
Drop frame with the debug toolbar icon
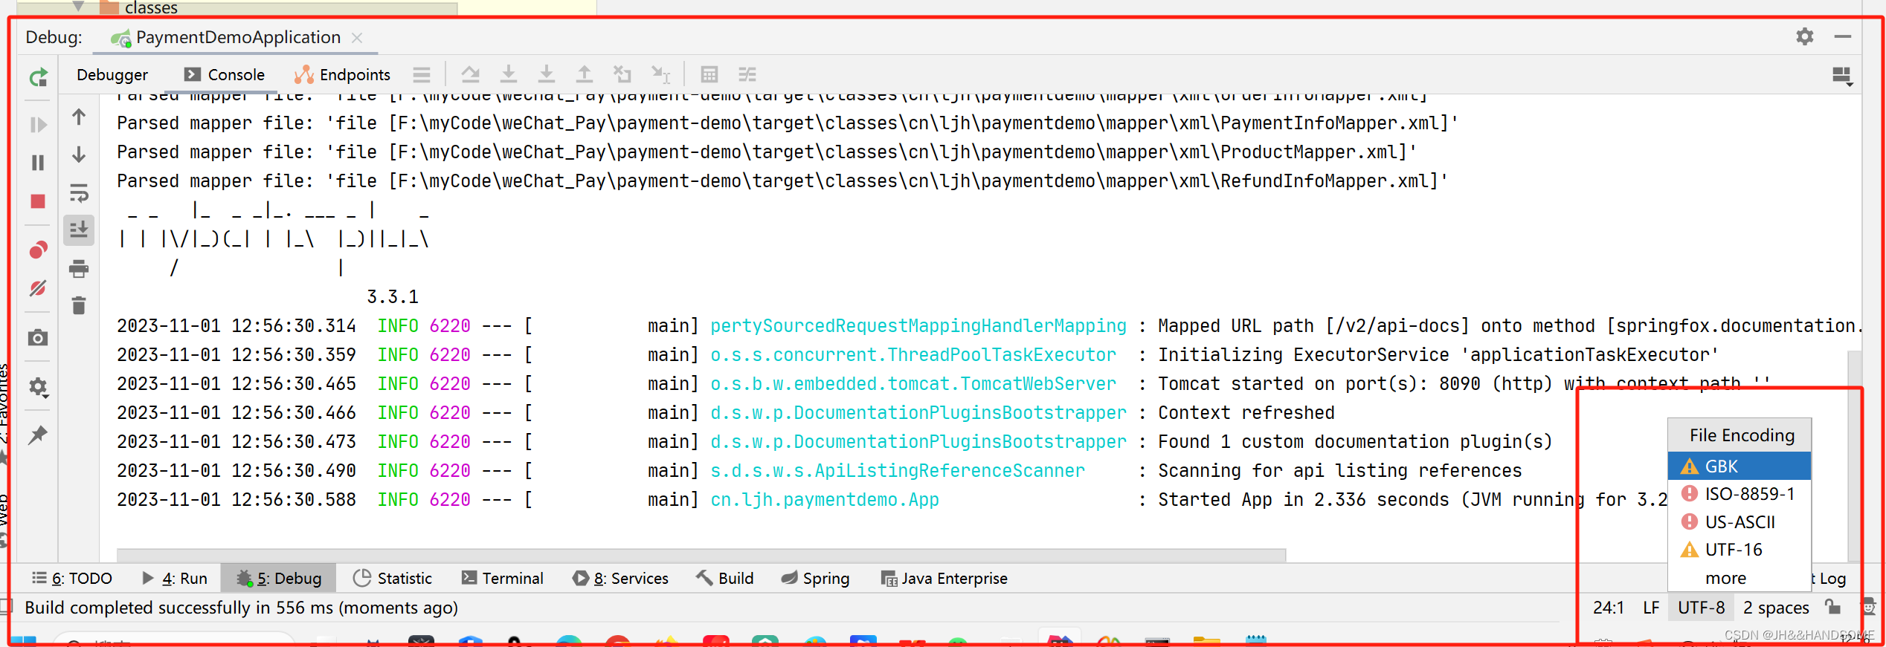622,74
